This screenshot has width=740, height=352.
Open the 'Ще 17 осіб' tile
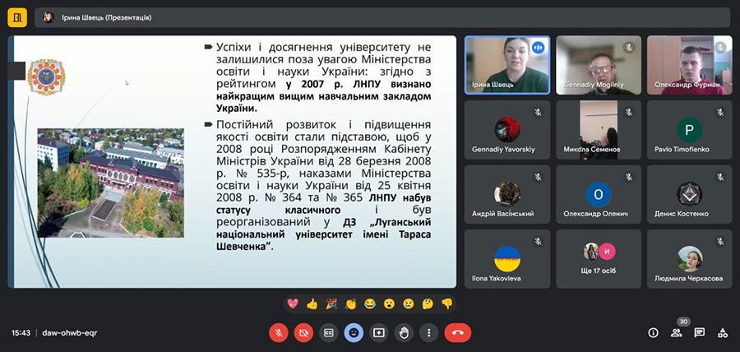(x=599, y=259)
